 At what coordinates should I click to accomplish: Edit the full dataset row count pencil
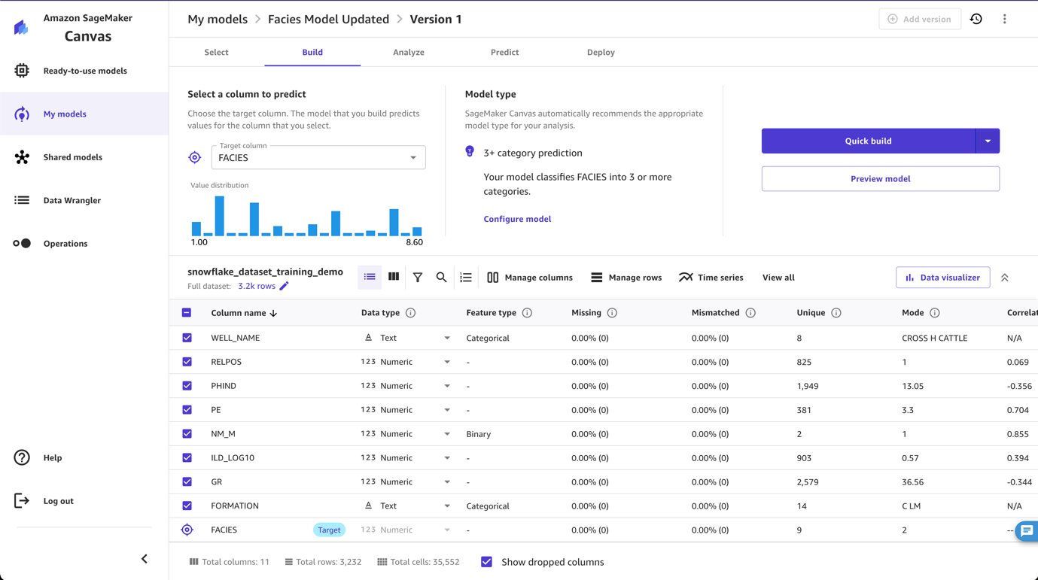[285, 286]
